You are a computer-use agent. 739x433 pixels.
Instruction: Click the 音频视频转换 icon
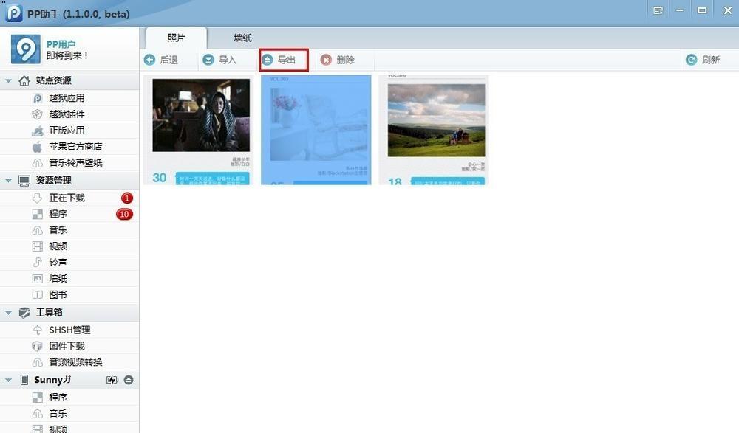(37, 362)
